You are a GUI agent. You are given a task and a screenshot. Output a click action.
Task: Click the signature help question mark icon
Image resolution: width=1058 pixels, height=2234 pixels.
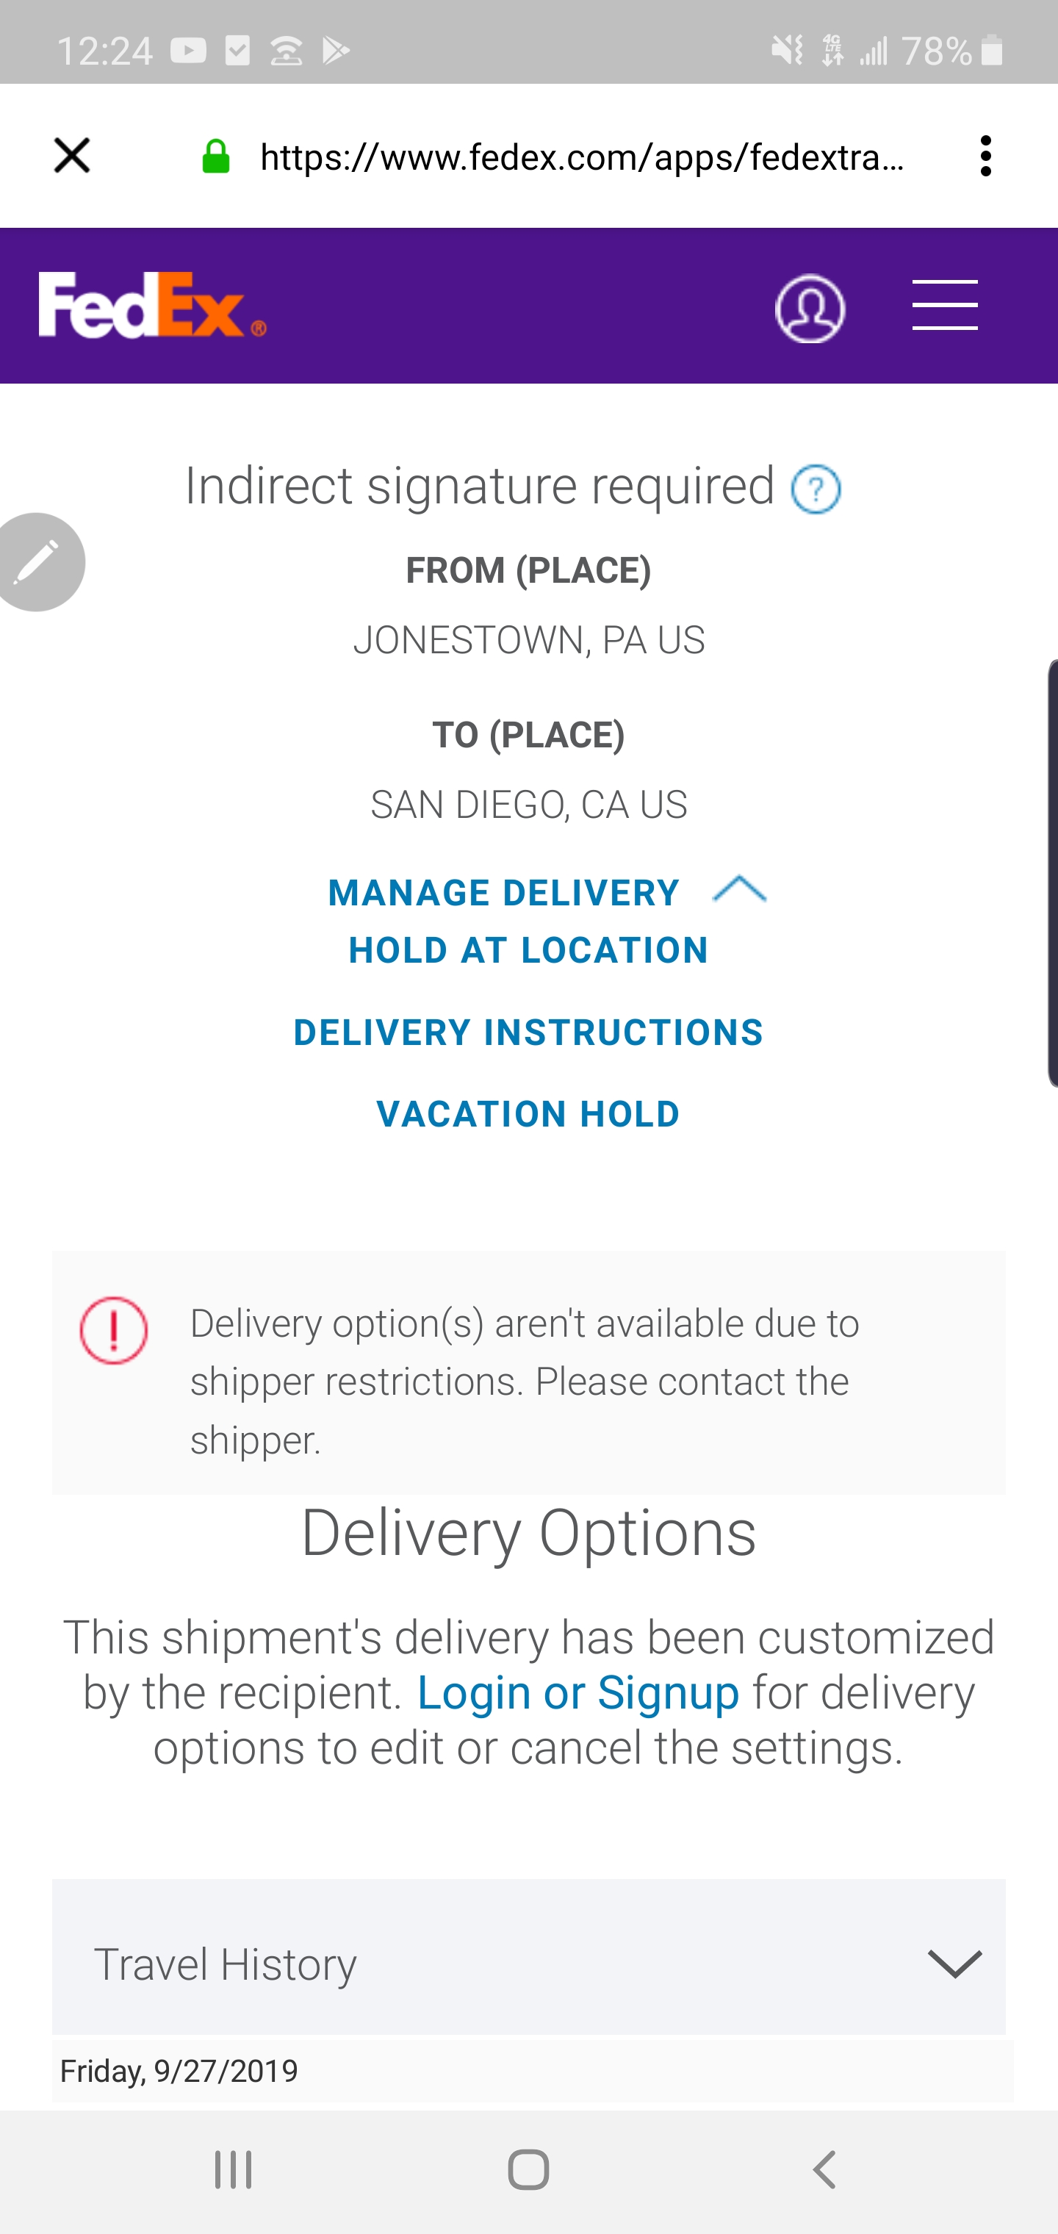tap(816, 490)
